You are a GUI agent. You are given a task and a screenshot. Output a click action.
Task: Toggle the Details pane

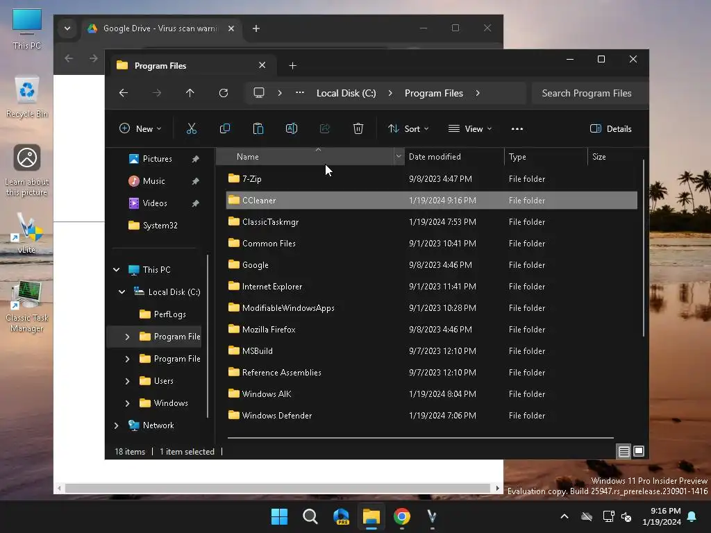pyautogui.click(x=611, y=128)
